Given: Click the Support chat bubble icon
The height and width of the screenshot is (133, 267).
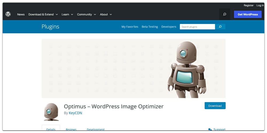Looking at the screenshot, I should [x=210, y=130].
